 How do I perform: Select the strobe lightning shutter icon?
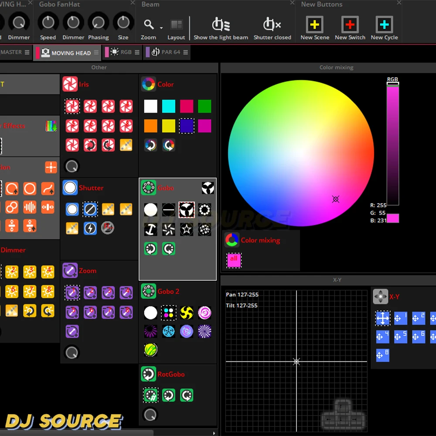coord(90,228)
